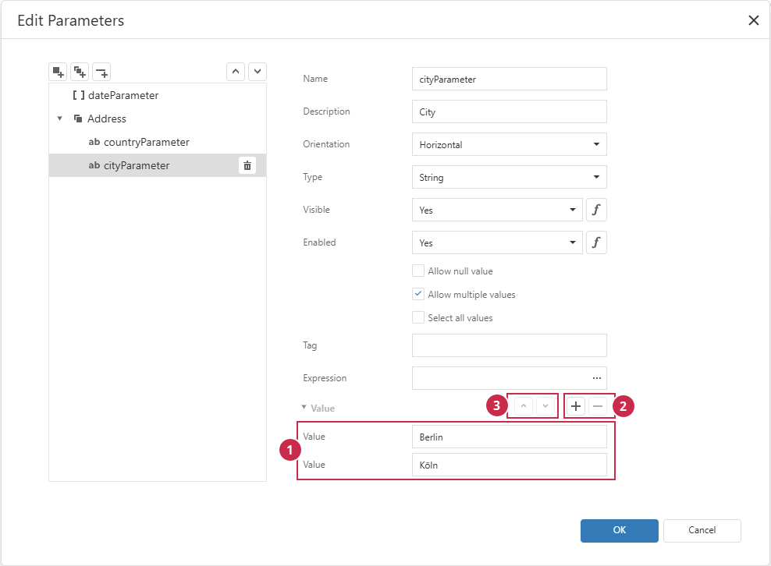Move selected parameter down in list
Screen dimensions: 771x566
pos(258,72)
